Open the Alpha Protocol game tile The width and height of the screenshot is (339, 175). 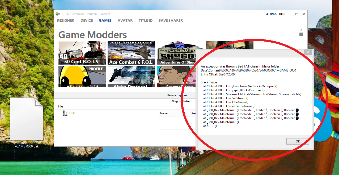131,77
